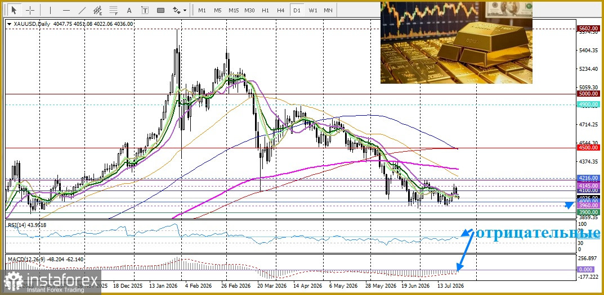Switch chart to M1 timeframe
604x295 pixels.
(202, 10)
